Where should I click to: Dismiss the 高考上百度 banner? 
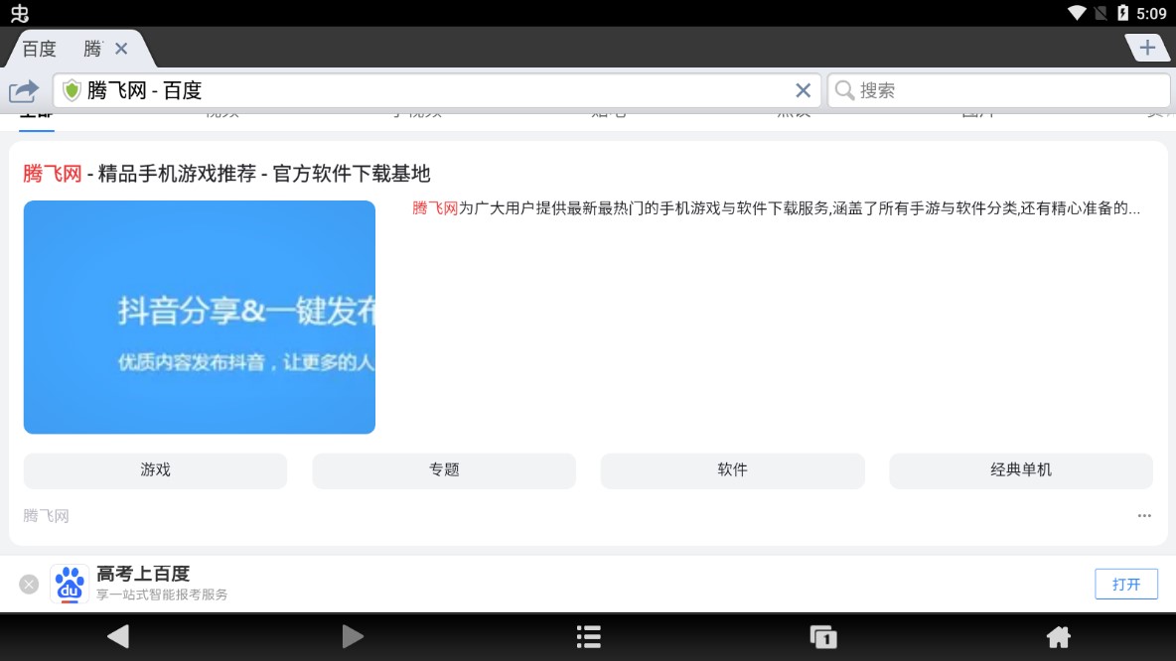29,584
